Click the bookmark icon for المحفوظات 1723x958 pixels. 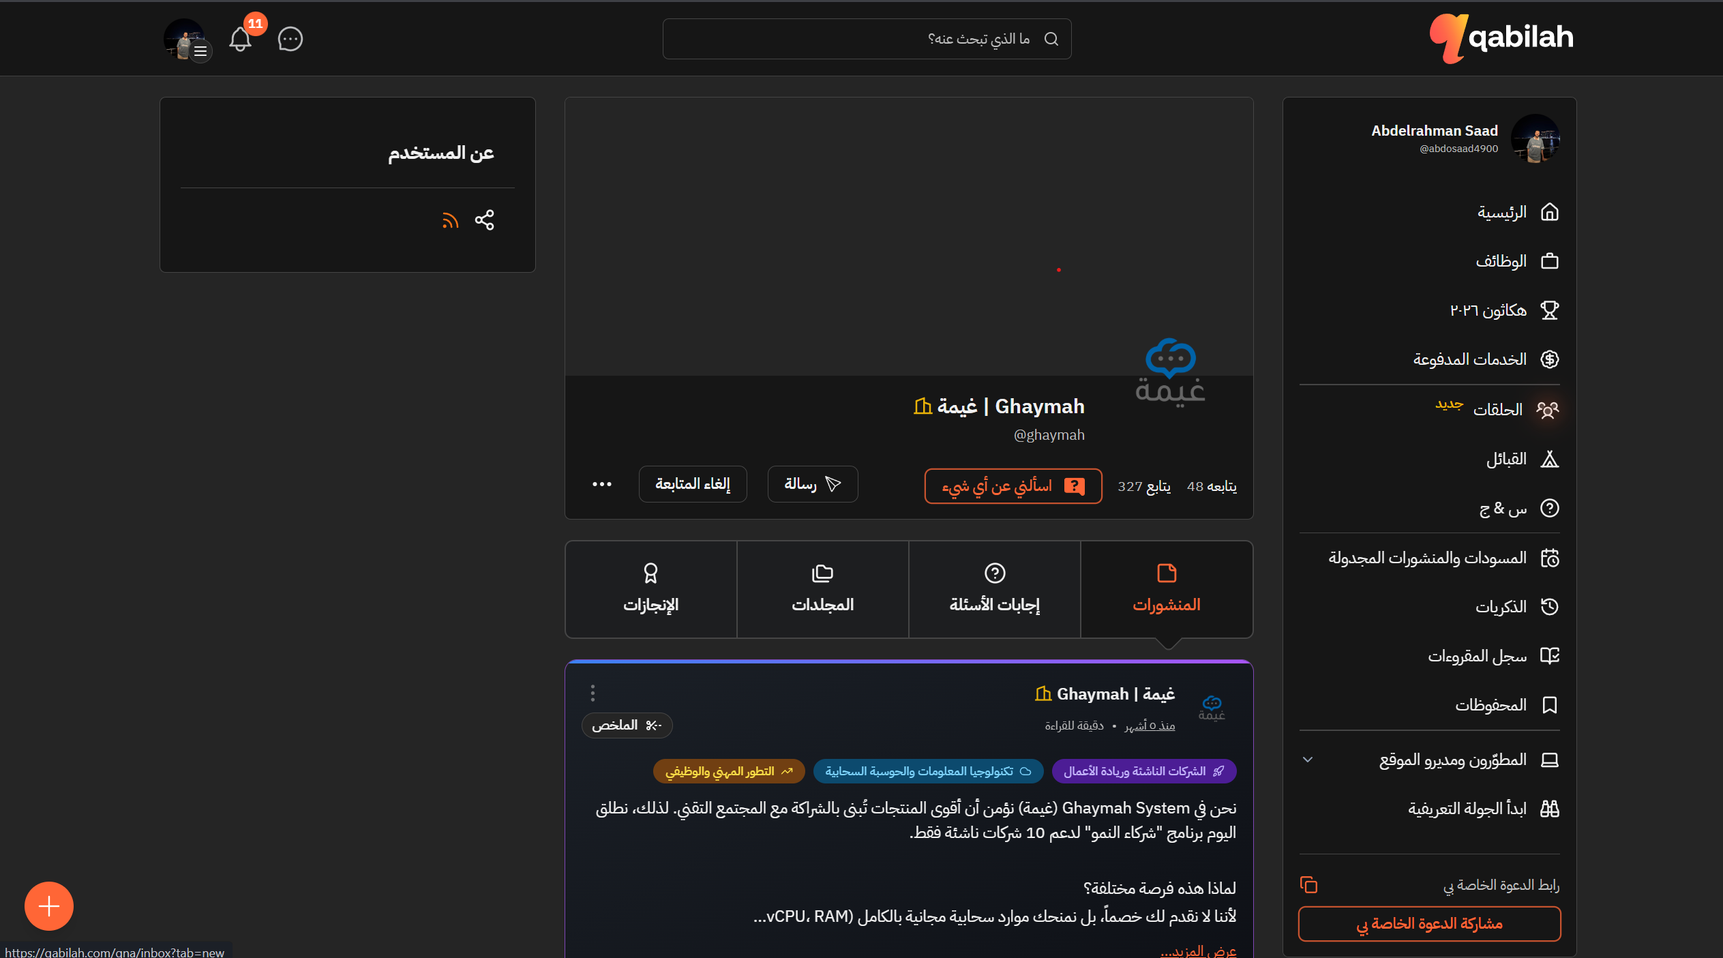click(1550, 704)
